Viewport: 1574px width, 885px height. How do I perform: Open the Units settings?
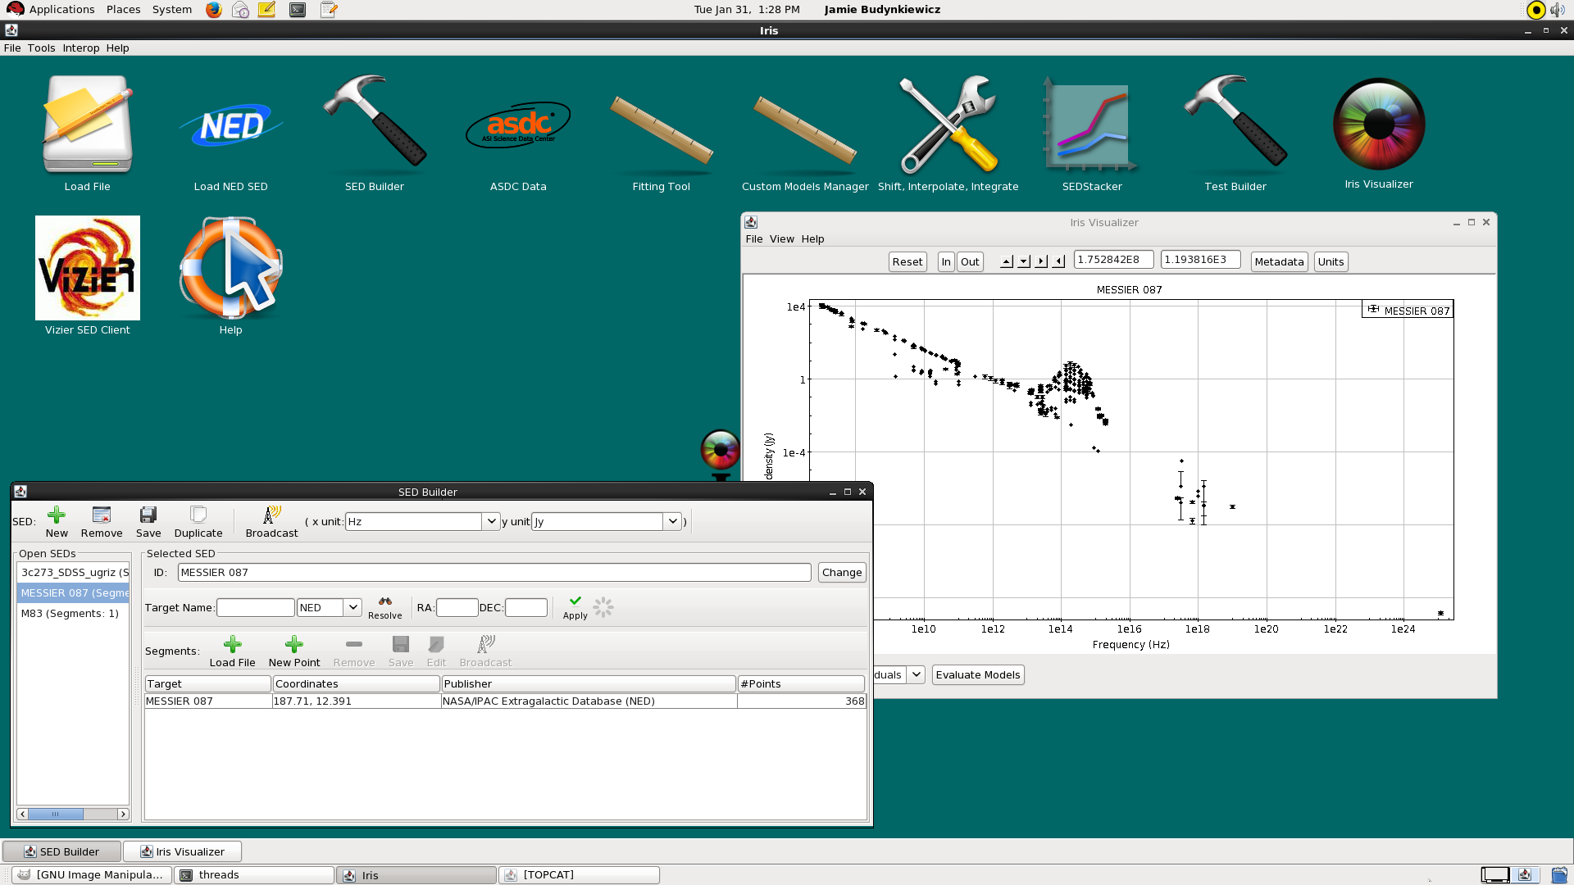[1331, 261]
